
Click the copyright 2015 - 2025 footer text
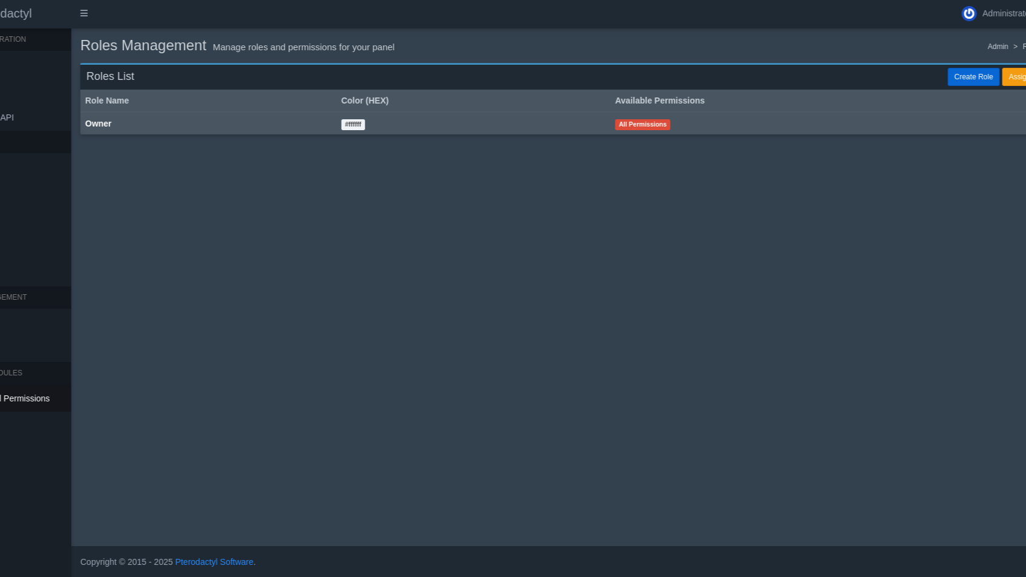tap(126, 562)
